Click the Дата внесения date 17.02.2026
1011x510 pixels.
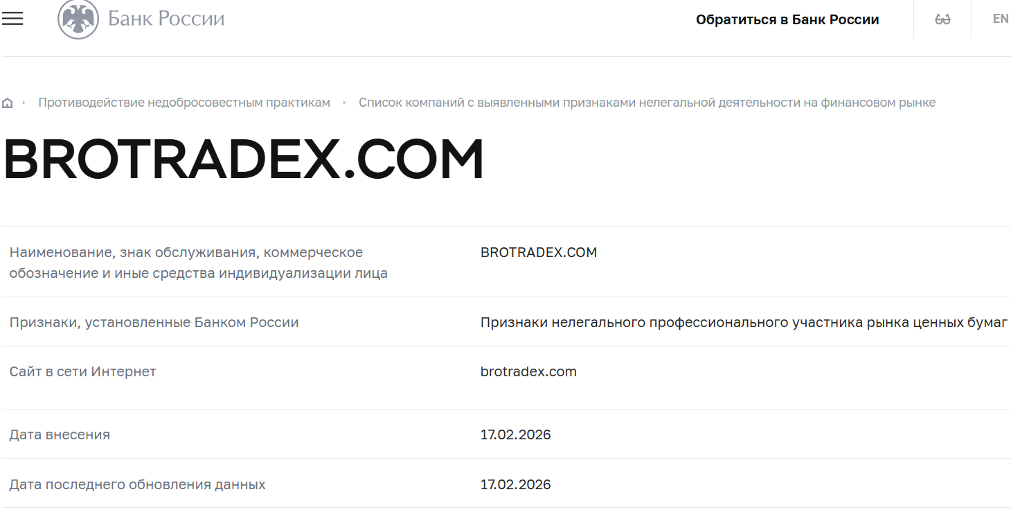click(515, 434)
